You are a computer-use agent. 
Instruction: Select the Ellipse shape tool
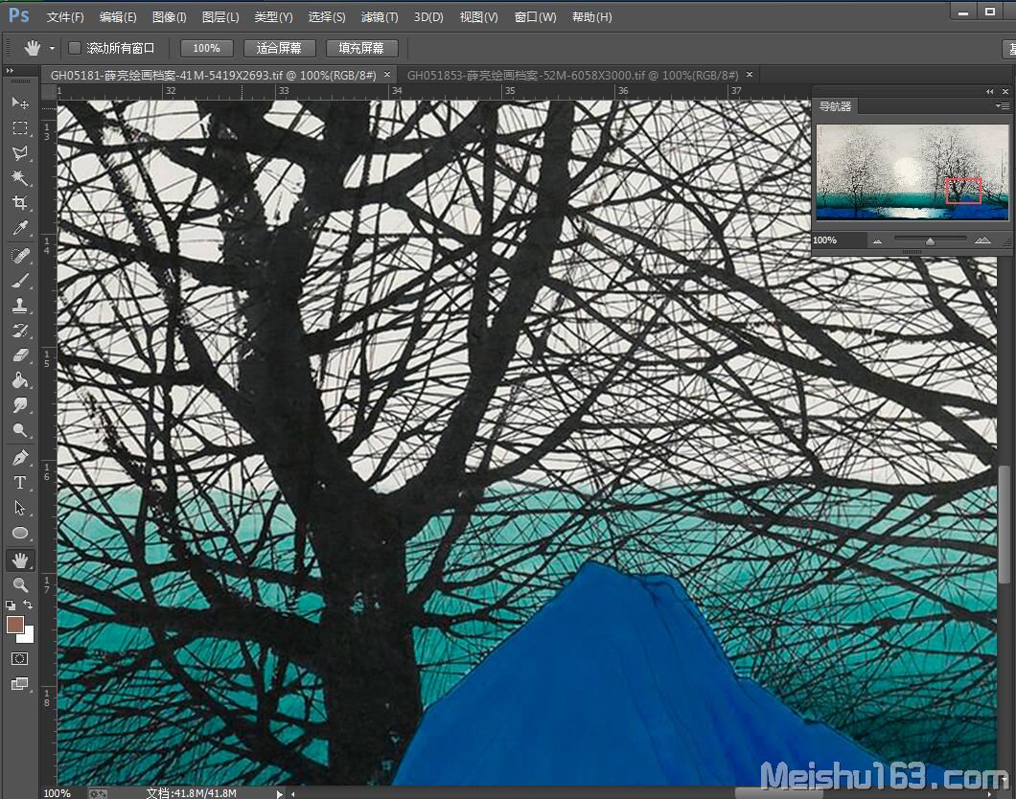click(x=20, y=533)
